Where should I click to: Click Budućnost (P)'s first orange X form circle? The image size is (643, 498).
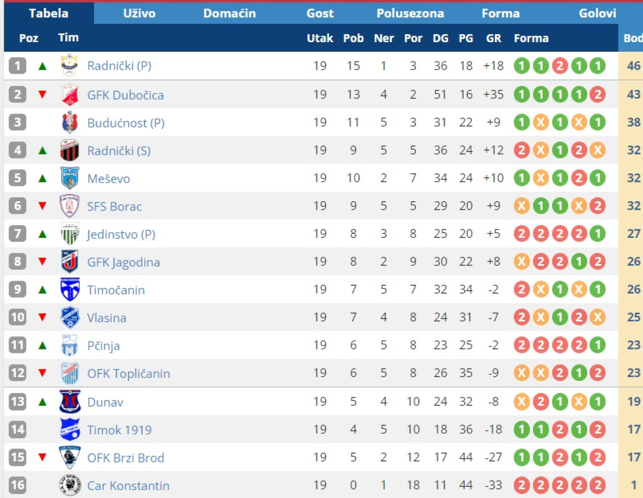[x=541, y=122]
